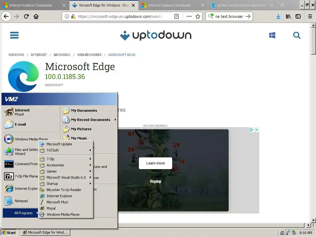Click the Microsoft Edge app logo
316x237 pixels.
23,77
